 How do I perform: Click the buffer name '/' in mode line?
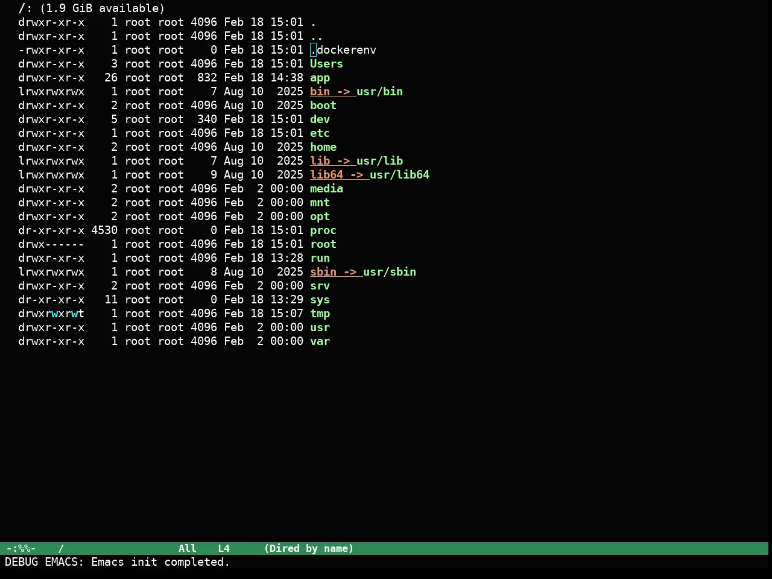pyautogui.click(x=61, y=548)
